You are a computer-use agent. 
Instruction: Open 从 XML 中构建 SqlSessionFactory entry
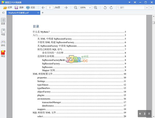click(82, 39)
